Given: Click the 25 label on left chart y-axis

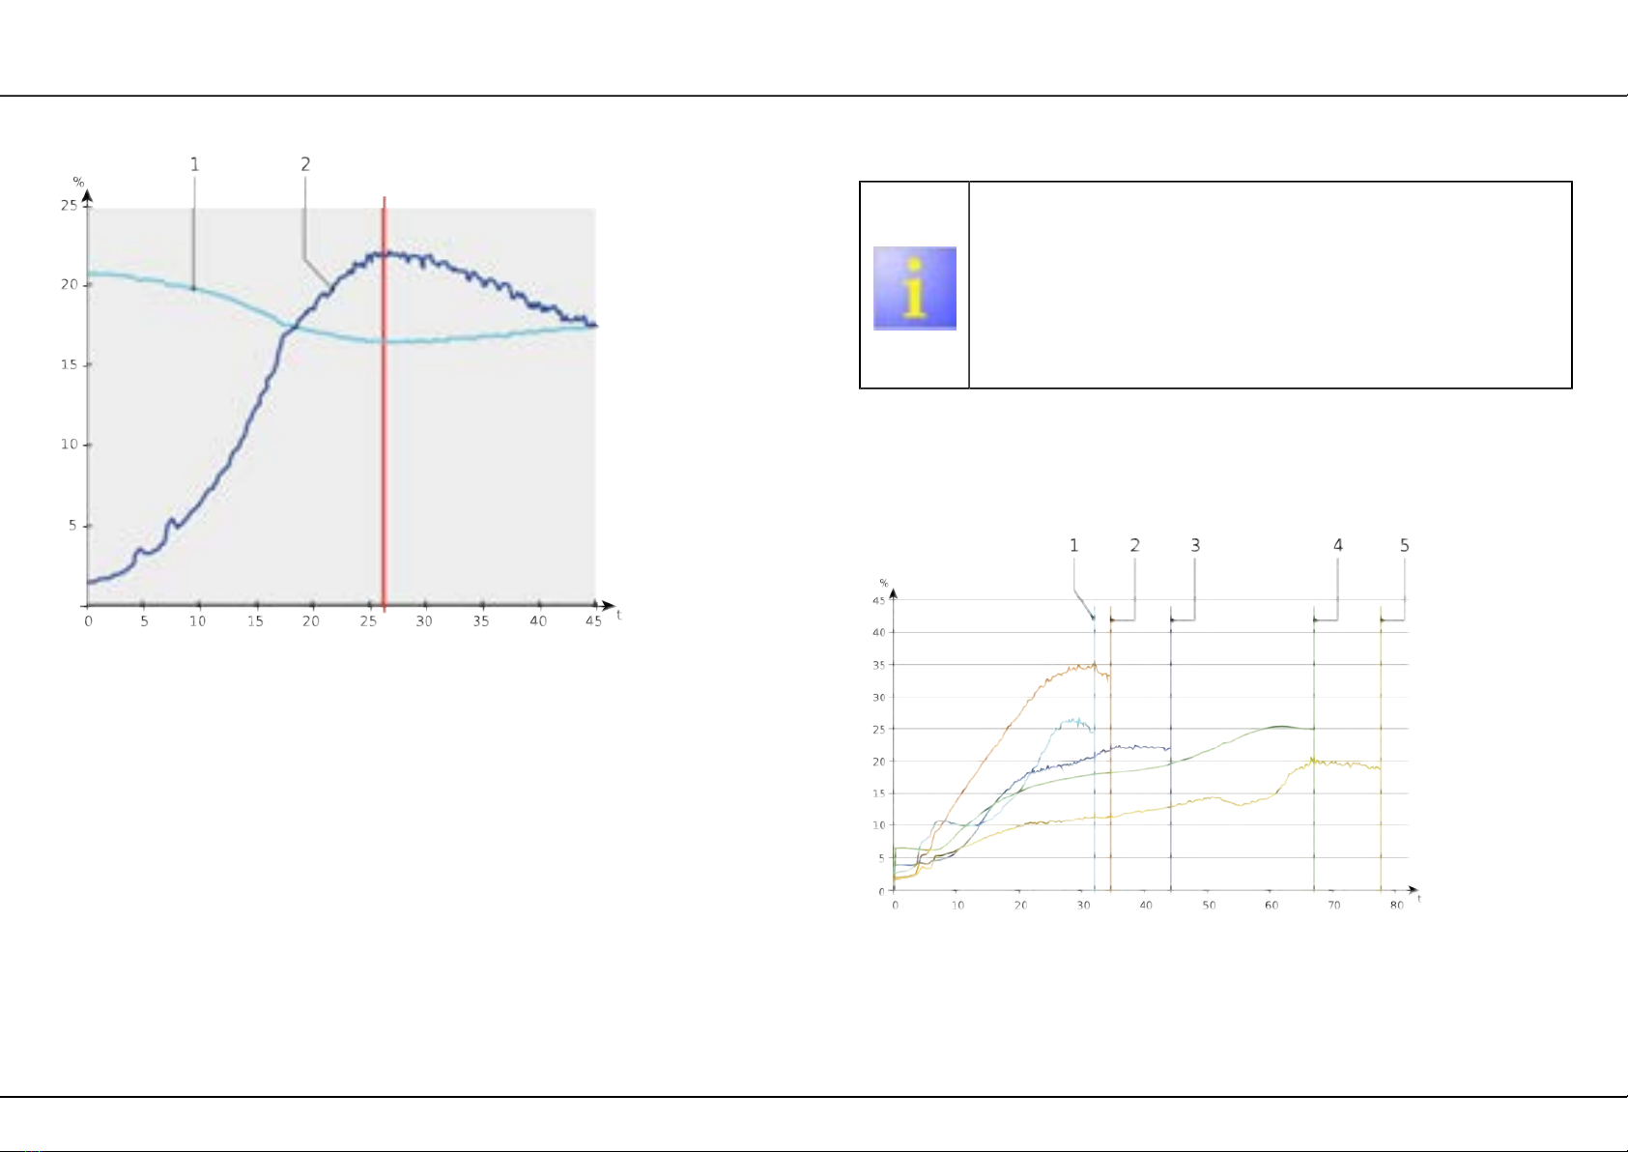Looking at the screenshot, I should (x=69, y=205).
